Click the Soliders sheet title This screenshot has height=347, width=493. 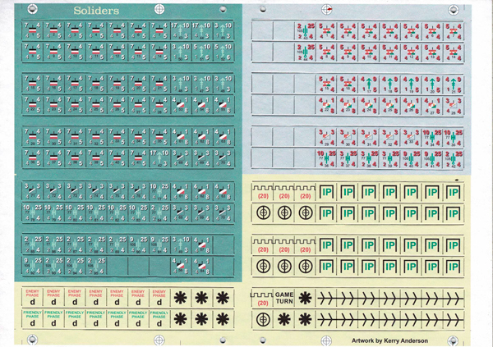point(95,11)
